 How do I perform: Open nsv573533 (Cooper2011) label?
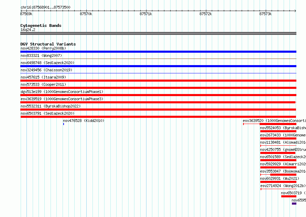coord(43,84)
